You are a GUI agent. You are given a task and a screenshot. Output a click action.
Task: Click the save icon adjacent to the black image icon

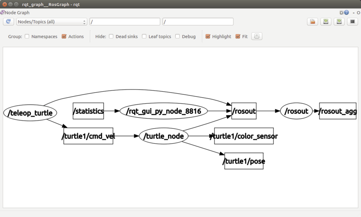pyautogui.click(x=339, y=22)
